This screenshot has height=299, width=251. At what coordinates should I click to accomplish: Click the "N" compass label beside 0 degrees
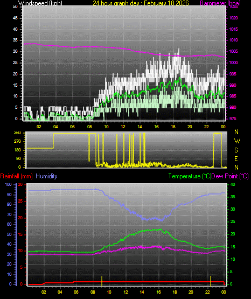(x=236, y=168)
